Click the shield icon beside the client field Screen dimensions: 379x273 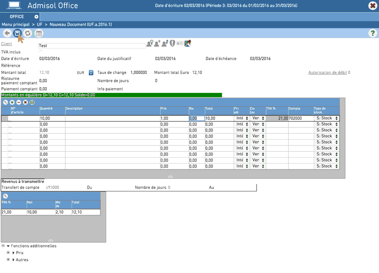[x=172, y=43]
